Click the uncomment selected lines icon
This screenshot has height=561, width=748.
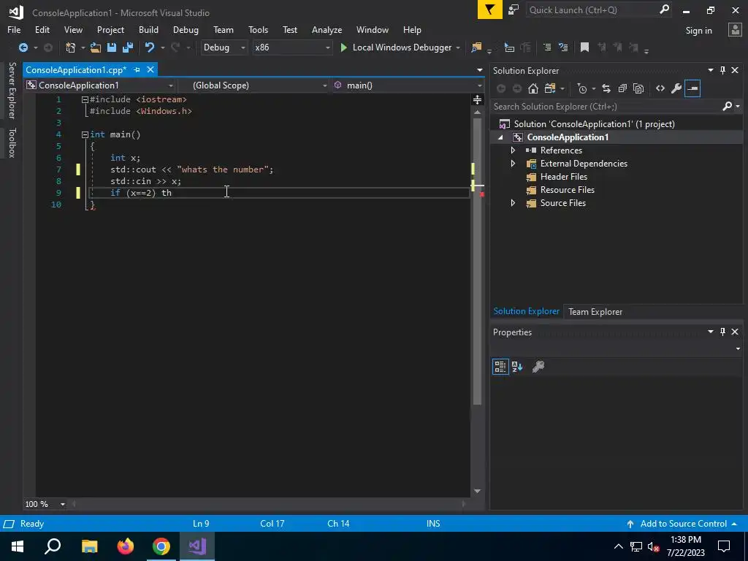(x=563, y=47)
